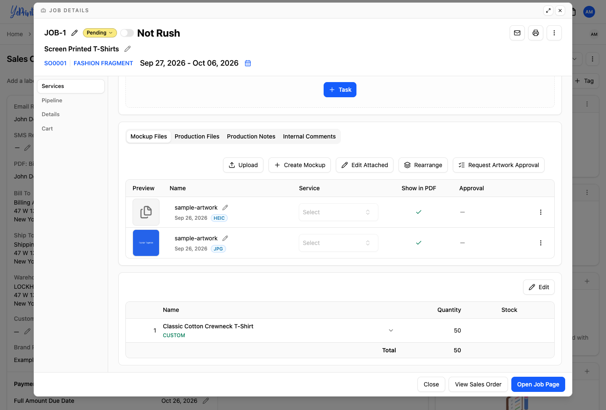Screen dimensions: 606x410
Task: Open the blue JPG artwork thumbnail
Action: tap(146, 243)
